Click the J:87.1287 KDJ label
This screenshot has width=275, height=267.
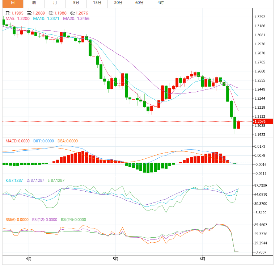(x=56, y=180)
